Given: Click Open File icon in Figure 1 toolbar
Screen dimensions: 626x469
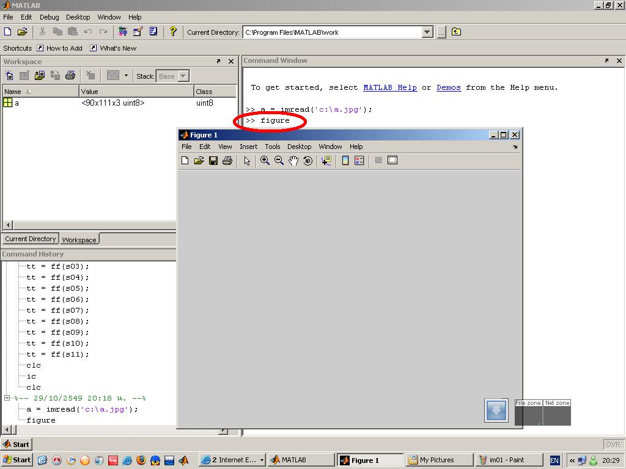Looking at the screenshot, I should (x=199, y=161).
